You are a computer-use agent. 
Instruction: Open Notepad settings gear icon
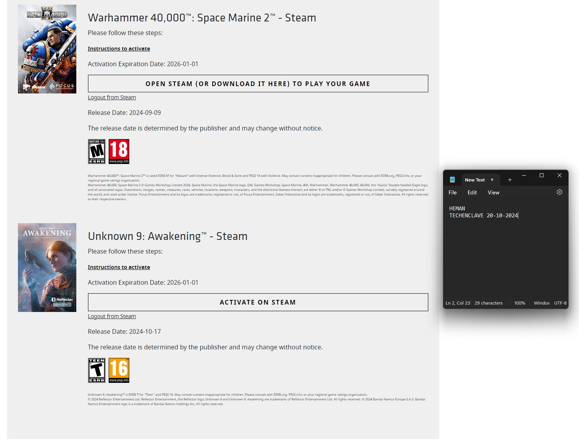(x=559, y=192)
